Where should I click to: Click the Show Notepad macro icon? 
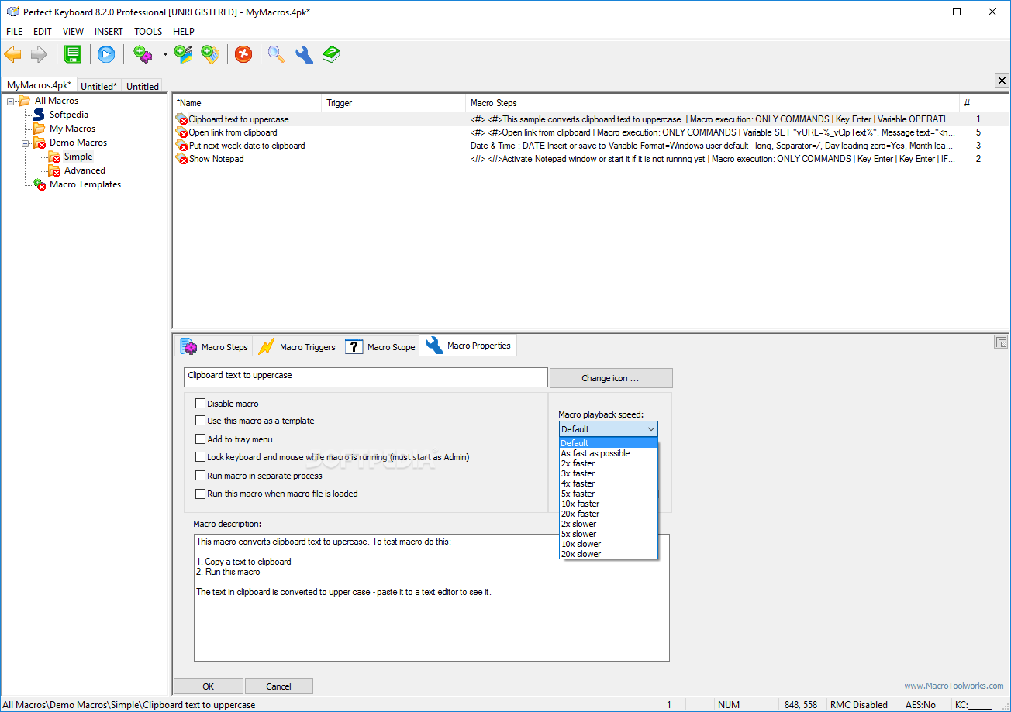(x=181, y=159)
